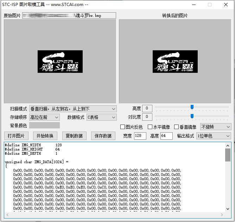
Task: Pick the 背景颜色 swatch
Action: pos(45,125)
